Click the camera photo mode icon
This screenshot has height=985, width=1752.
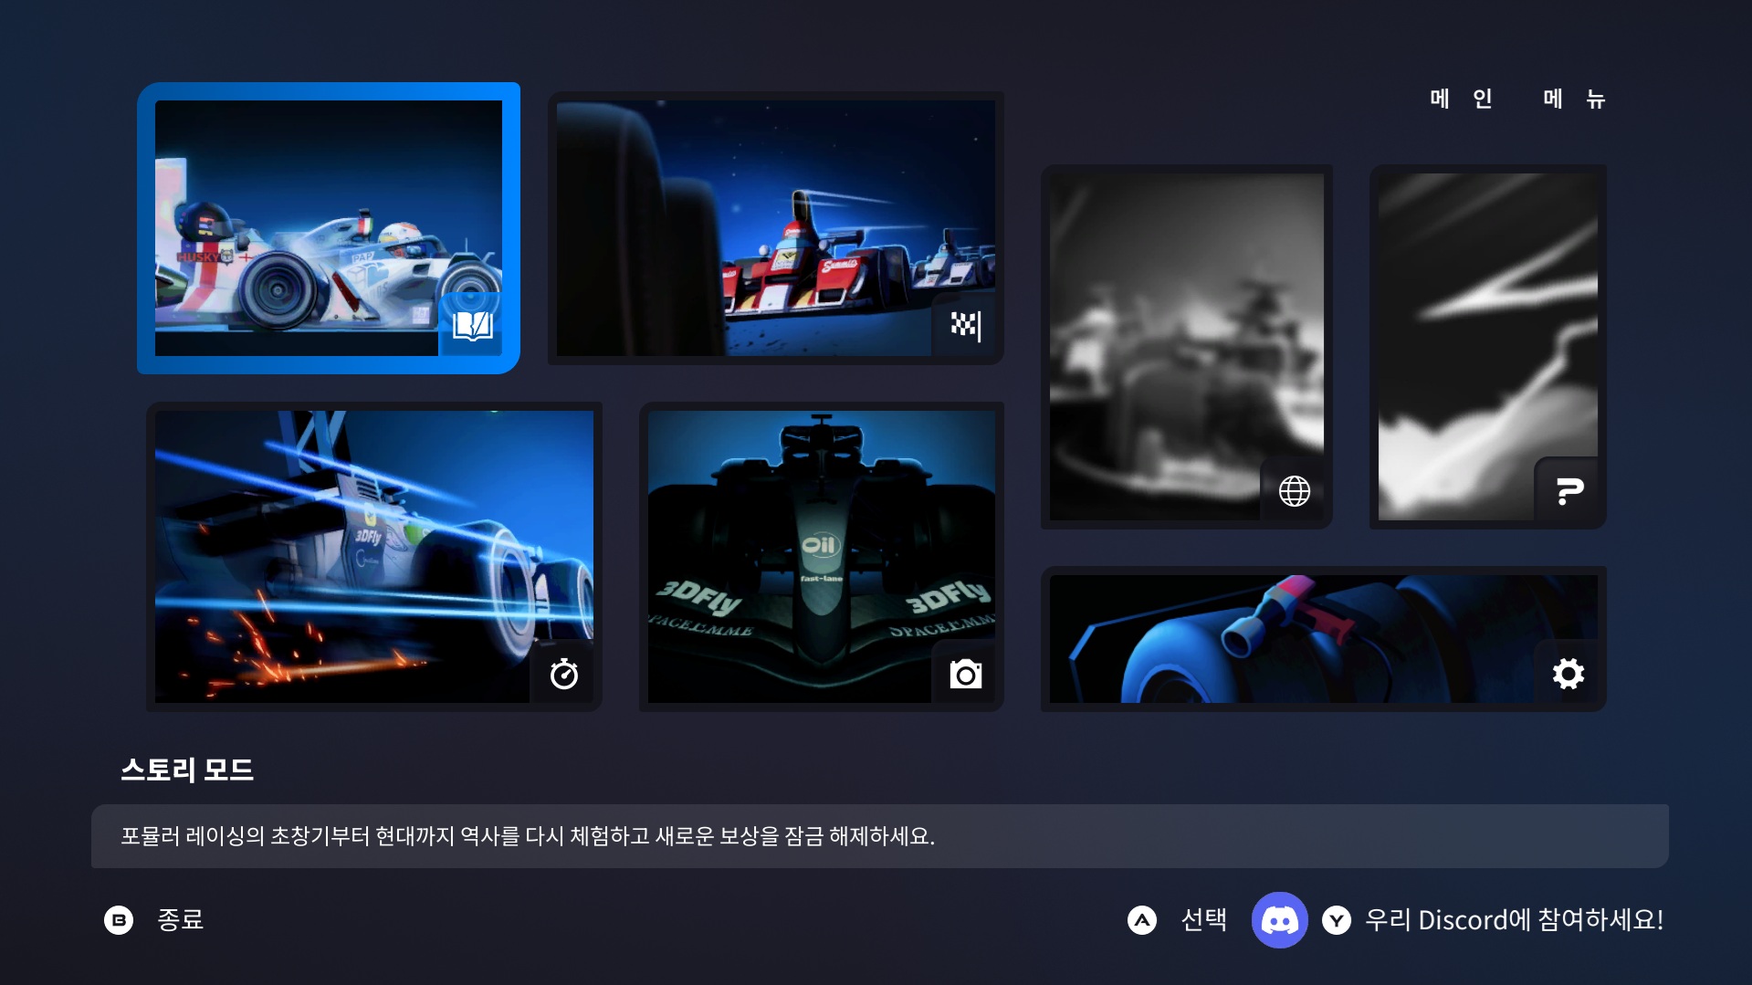click(x=965, y=675)
